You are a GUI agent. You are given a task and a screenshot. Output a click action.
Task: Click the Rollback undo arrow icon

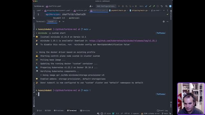point(162,6)
